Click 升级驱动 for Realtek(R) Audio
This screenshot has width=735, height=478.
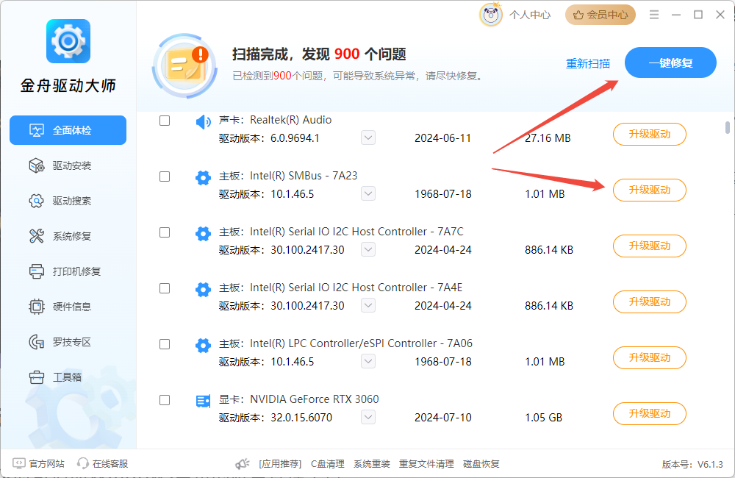point(650,134)
